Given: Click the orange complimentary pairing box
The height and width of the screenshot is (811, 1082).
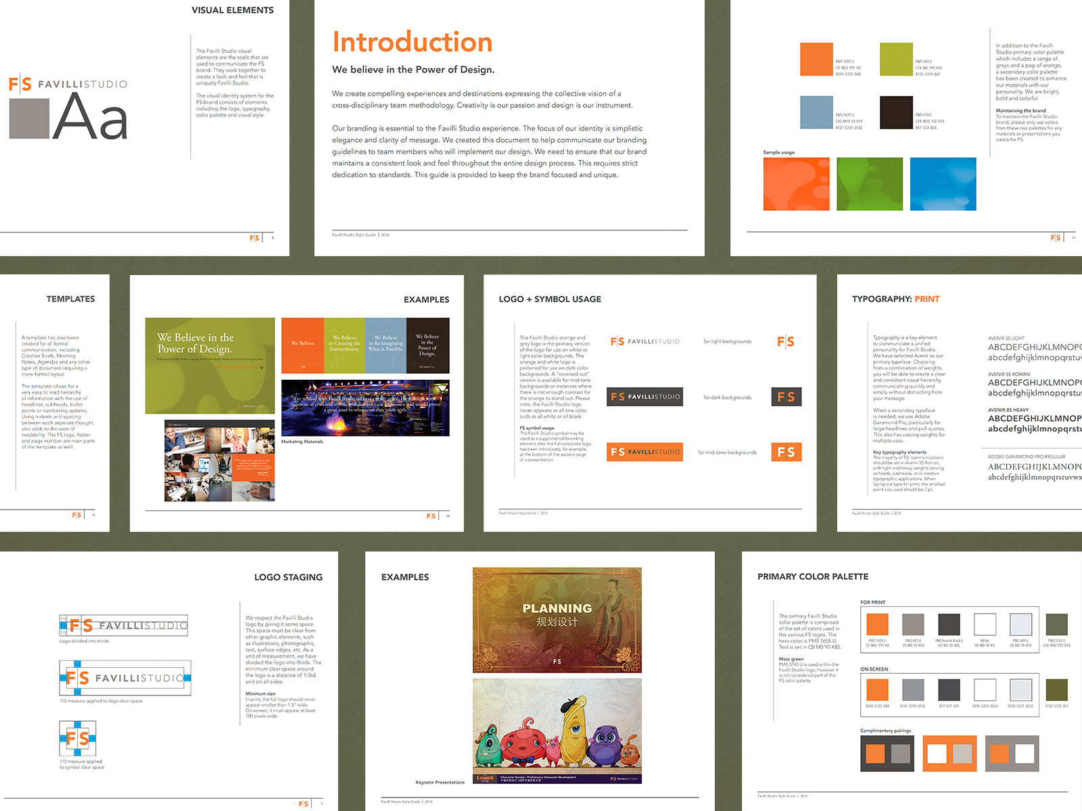Looking at the screenshot, I should click(x=950, y=754).
